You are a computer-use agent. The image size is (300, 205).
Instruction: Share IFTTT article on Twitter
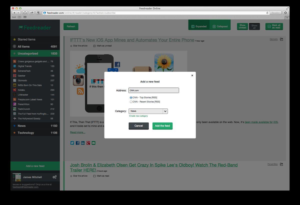point(72,143)
